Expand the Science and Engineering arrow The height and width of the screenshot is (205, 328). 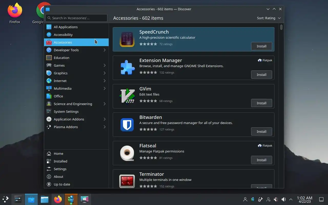coord(105,104)
